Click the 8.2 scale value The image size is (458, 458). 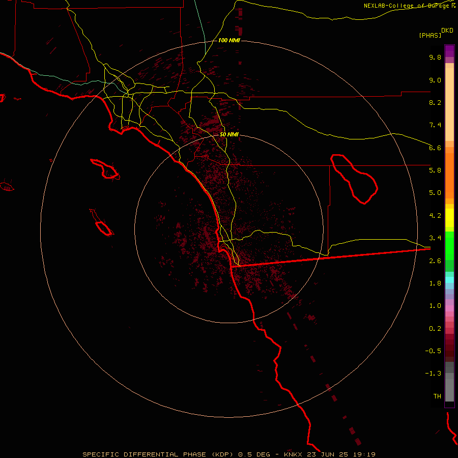click(x=435, y=102)
